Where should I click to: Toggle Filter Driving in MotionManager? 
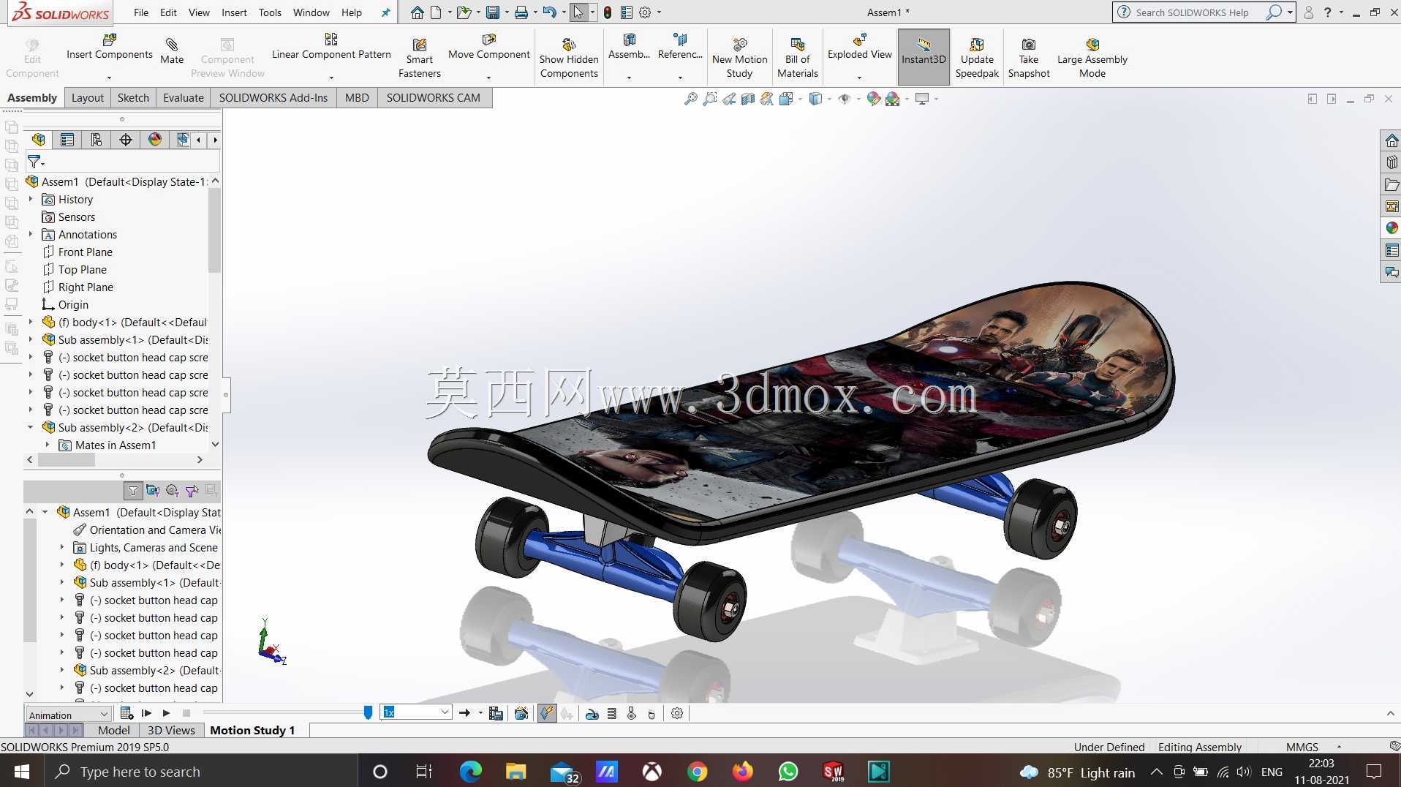tap(172, 491)
